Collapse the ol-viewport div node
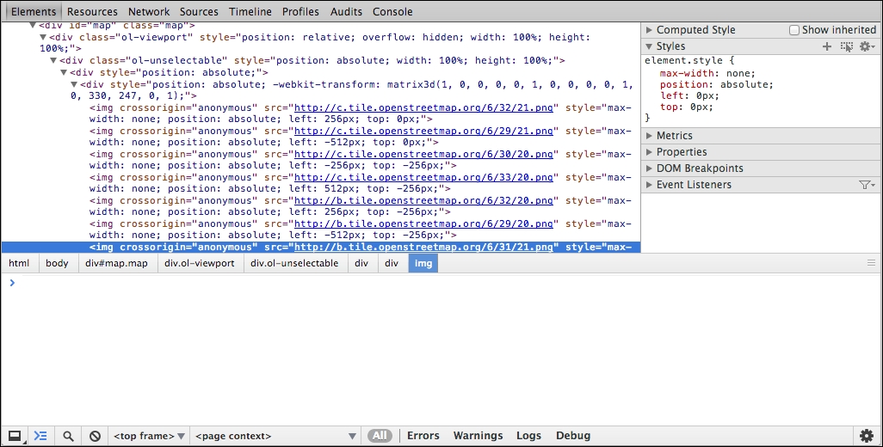This screenshot has width=883, height=447. point(43,37)
